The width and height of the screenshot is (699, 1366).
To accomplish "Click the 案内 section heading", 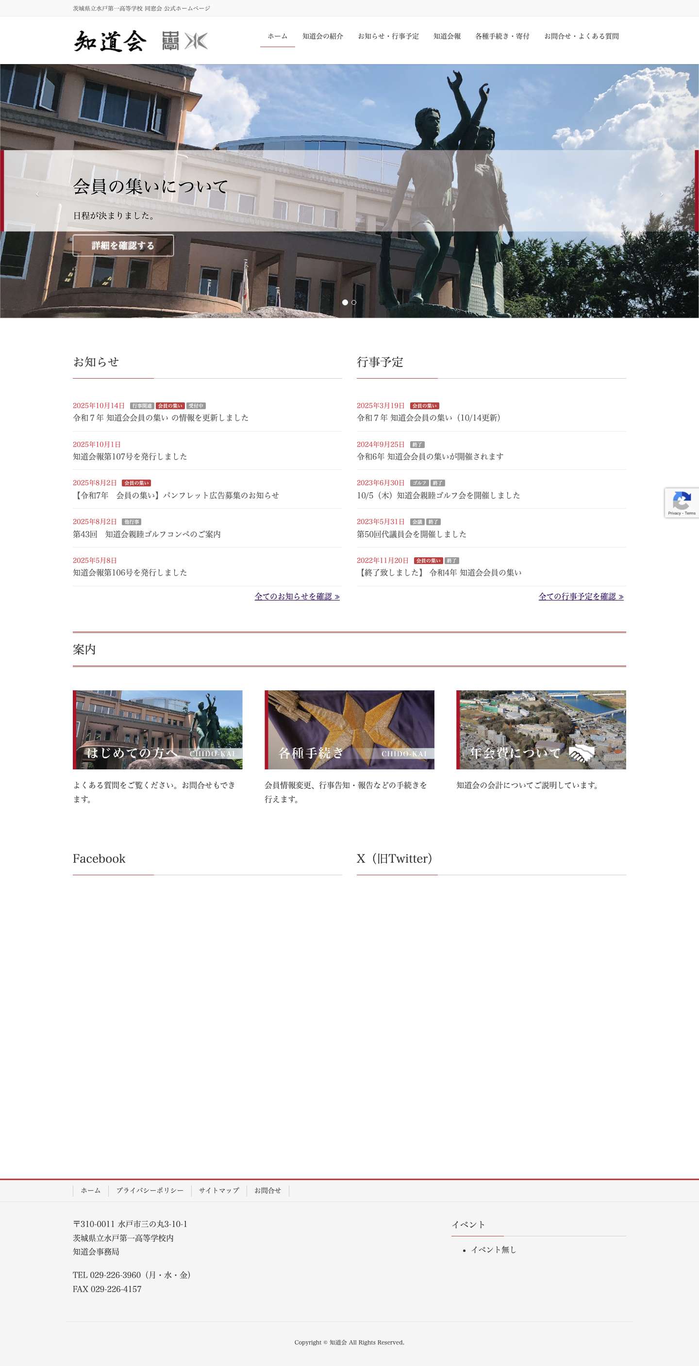I will point(84,650).
